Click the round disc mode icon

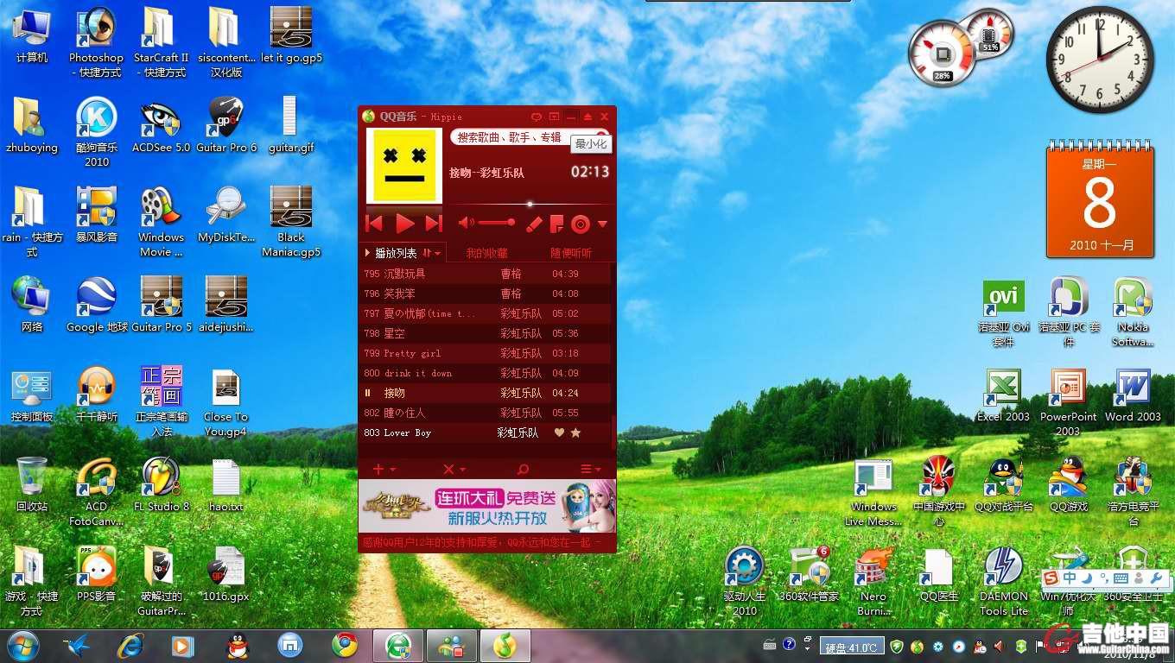coord(581,224)
